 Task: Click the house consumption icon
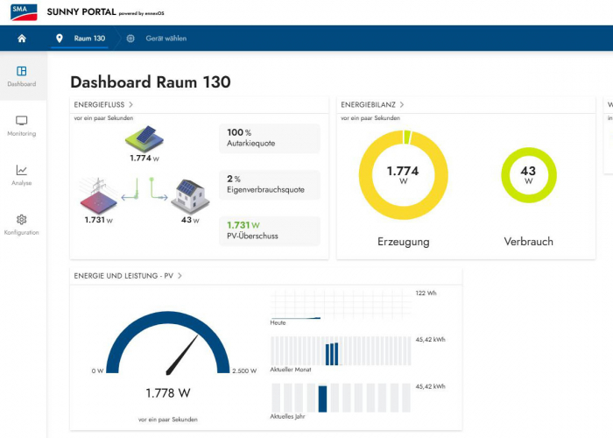pyautogui.click(x=190, y=196)
